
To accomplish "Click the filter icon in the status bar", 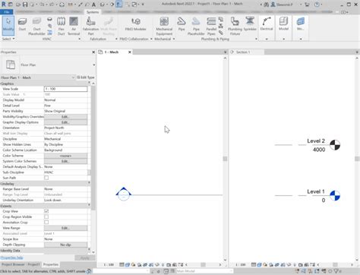I will (336, 271).
